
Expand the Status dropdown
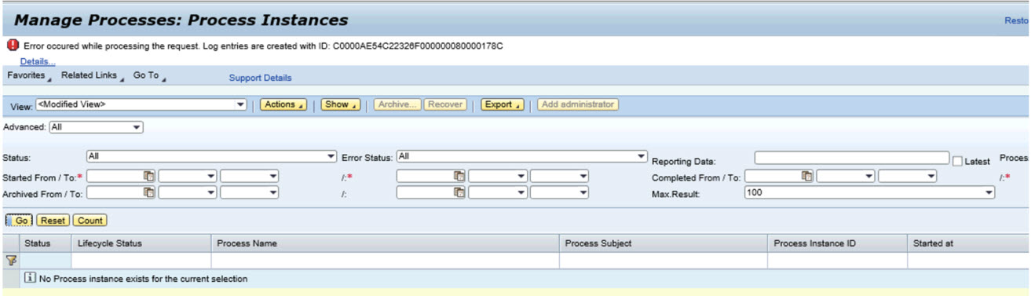click(x=211, y=156)
